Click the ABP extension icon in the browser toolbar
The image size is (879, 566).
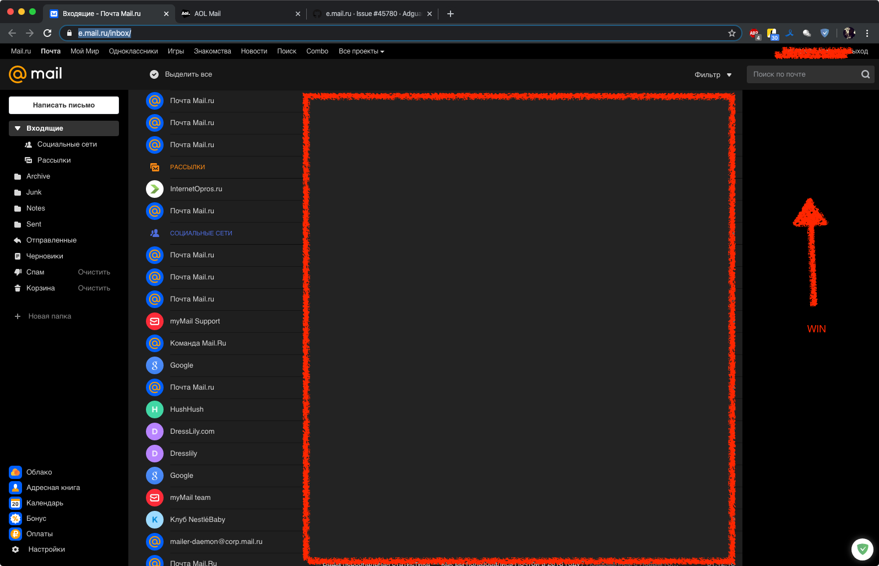755,34
